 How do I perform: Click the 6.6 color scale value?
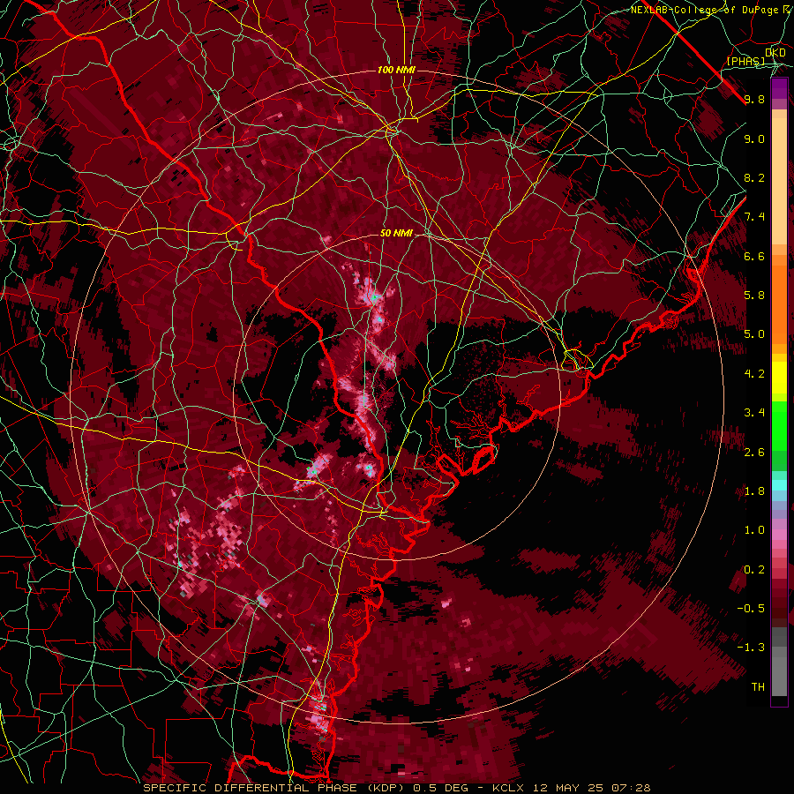click(x=754, y=256)
